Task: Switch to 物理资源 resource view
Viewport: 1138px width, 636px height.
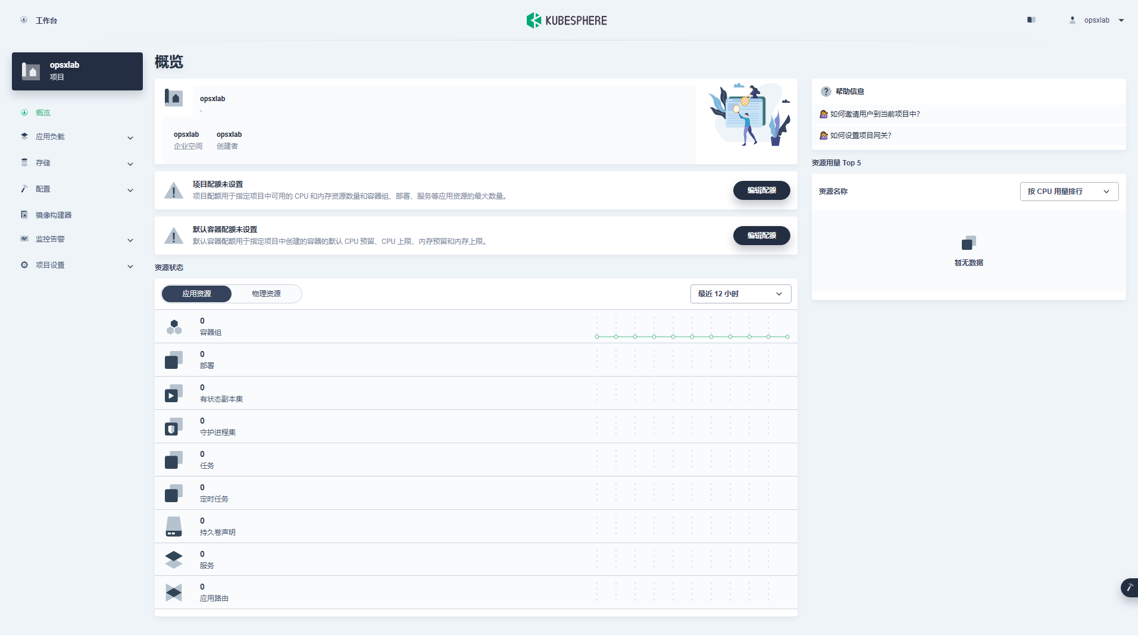Action: point(266,294)
